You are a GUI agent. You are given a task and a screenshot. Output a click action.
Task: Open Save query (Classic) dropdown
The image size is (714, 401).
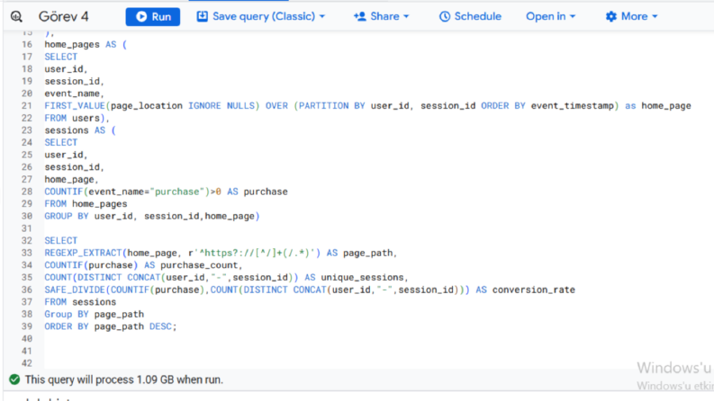[x=261, y=17]
